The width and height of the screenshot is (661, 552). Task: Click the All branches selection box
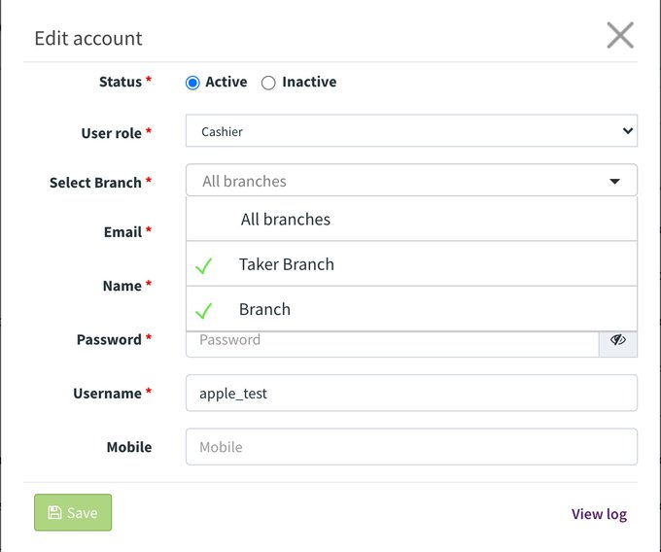[x=411, y=181]
